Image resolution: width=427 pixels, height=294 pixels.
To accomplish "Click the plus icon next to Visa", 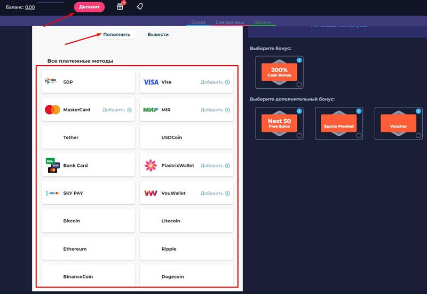I will 227,82.
